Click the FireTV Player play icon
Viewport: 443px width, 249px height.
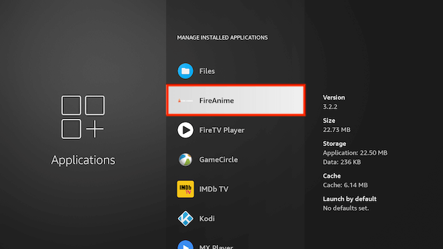(x=186, y=130)
